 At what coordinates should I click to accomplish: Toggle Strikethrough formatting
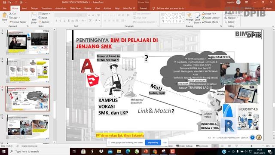pyautogui.click(x=73, y=21)
